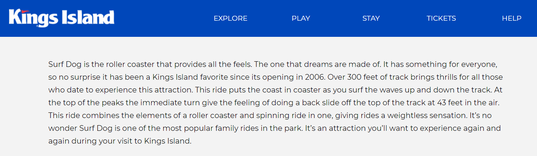The width and height of the screenshot is (537, 156).
Task: Go to the TICKETS section
Action: tap(441, 18)
